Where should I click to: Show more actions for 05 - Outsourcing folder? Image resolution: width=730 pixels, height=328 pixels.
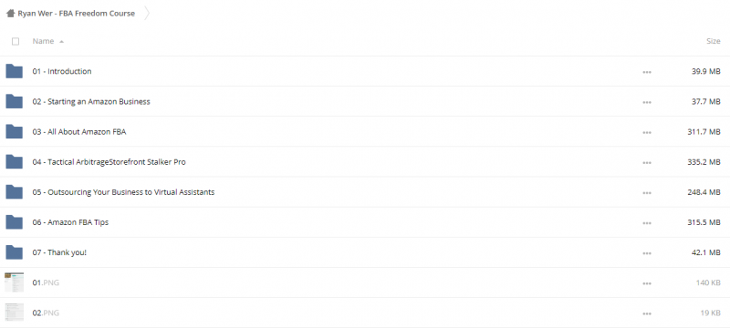pos(647,193)
